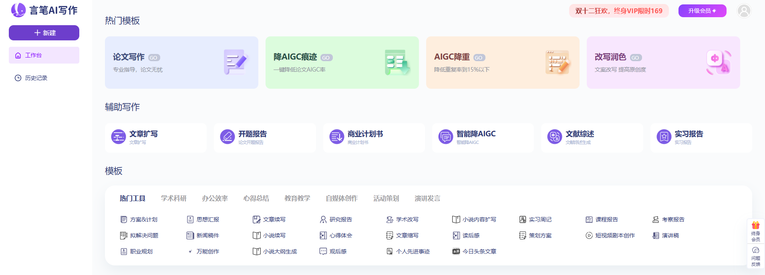Click the user avatar profile icon
The height and width of the screenshot is (275, 765).
744,11
